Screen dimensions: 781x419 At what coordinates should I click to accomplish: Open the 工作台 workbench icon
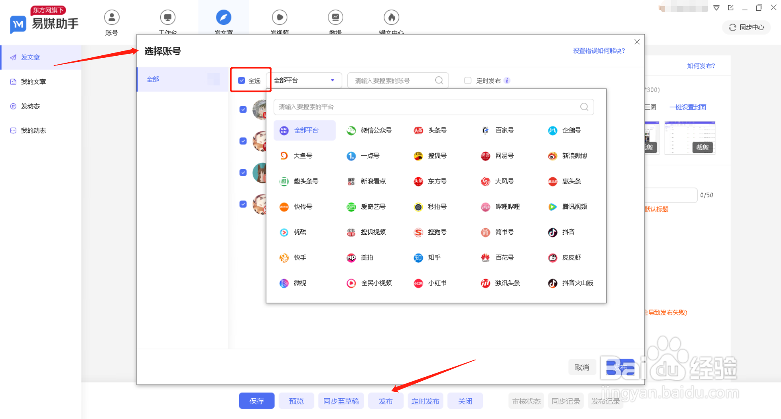click(168, 17)
